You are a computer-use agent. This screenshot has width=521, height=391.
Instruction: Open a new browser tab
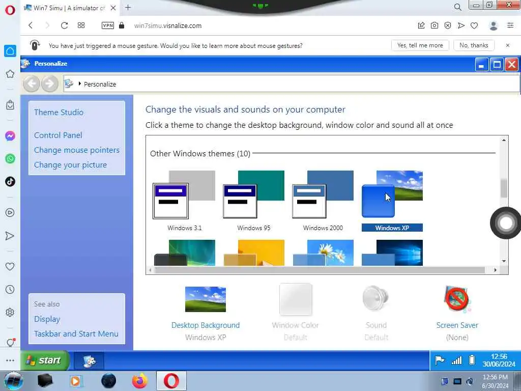tap(128, 7)
